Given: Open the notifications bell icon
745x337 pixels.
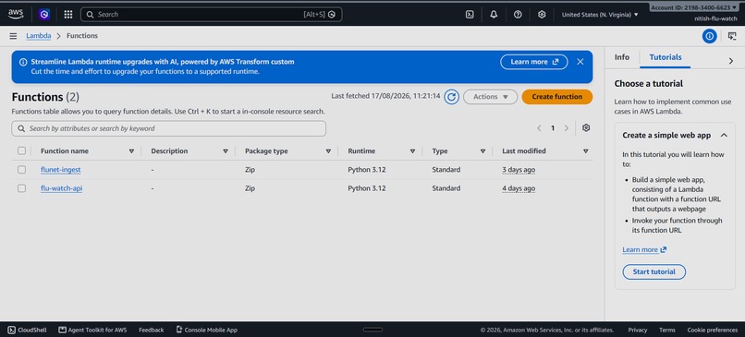Looking at the screenshot, I should [494, 14].
